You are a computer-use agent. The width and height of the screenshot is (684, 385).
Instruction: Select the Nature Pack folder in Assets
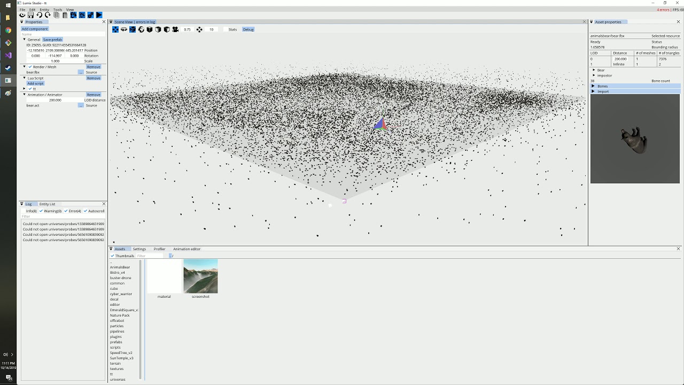pyautogui.click(x=120, y=315)
